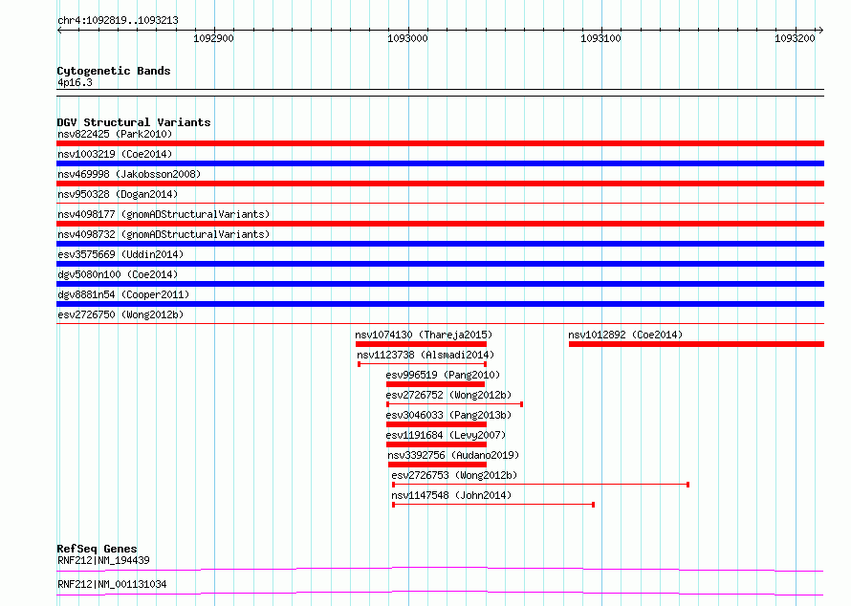Click the esv2726753 (Wong2012b) label
The height and width of the screenshot is (606, 851).
click(x=454, y=475)
